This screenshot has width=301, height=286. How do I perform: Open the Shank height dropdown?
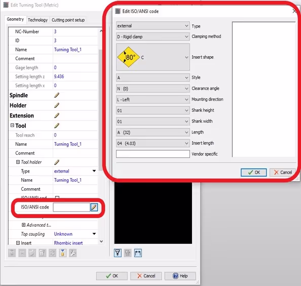153,110
